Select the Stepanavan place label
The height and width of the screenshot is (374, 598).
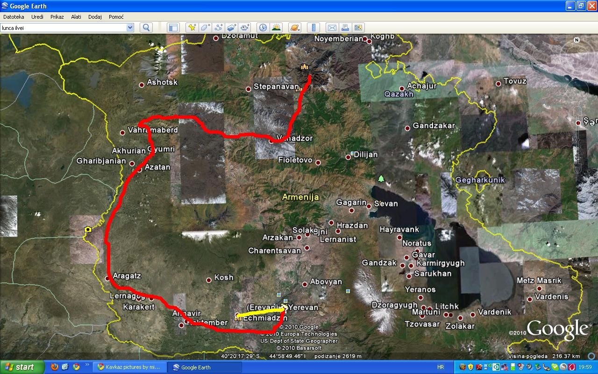click(x=276, y=86)
